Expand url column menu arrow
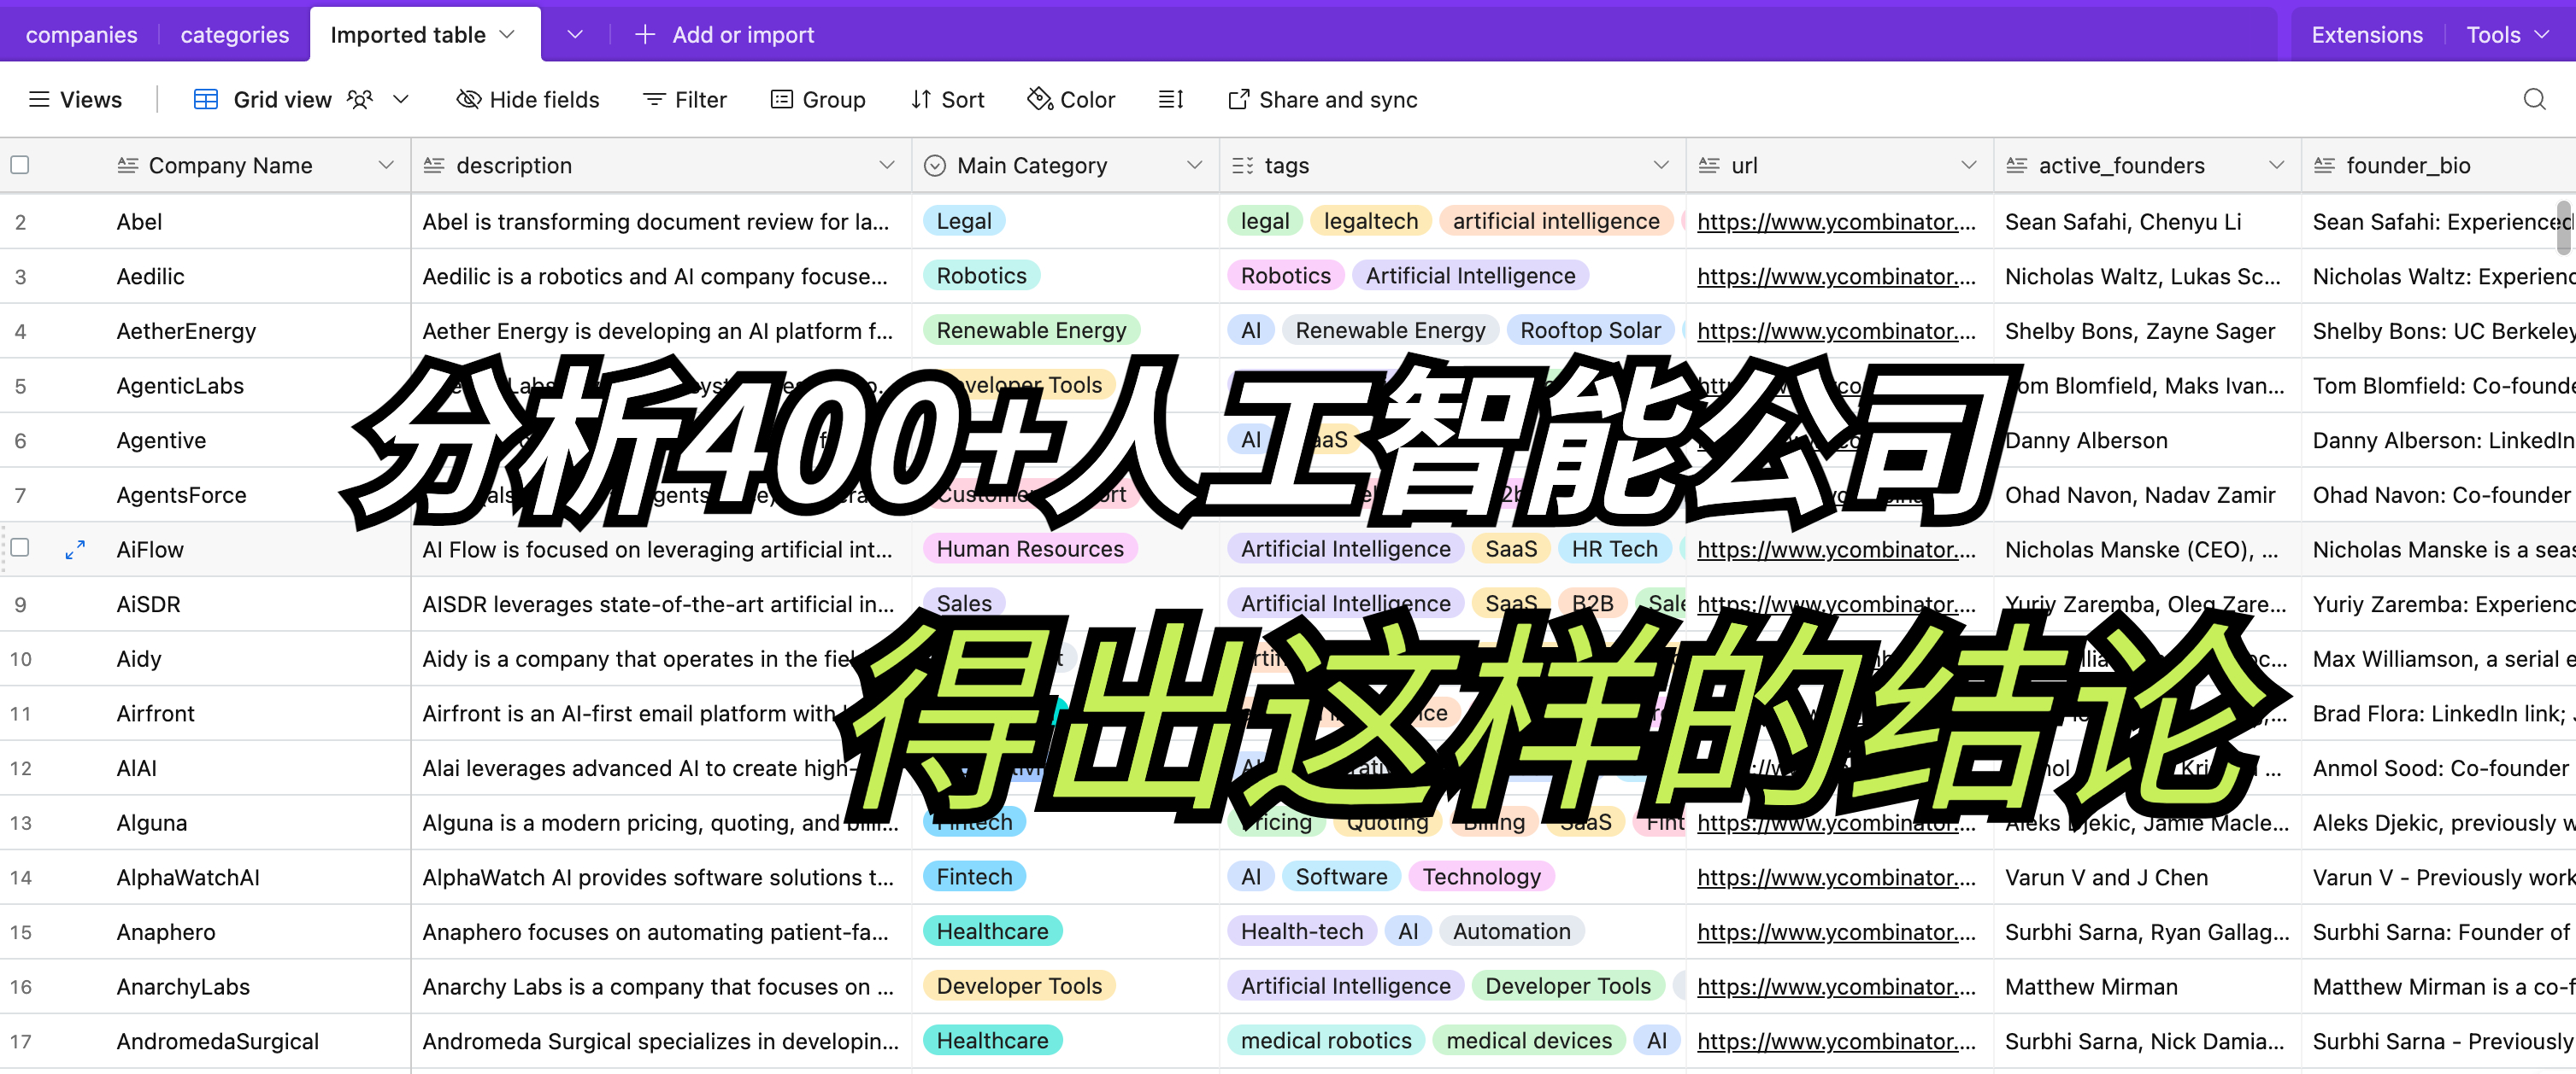The height and width of the screenshot is (1074, 2576). click(x=1970, y=165)
